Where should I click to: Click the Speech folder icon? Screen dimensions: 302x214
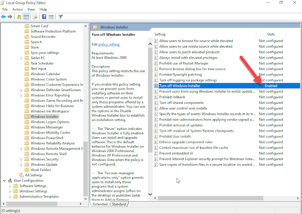(x=27, y=42)
